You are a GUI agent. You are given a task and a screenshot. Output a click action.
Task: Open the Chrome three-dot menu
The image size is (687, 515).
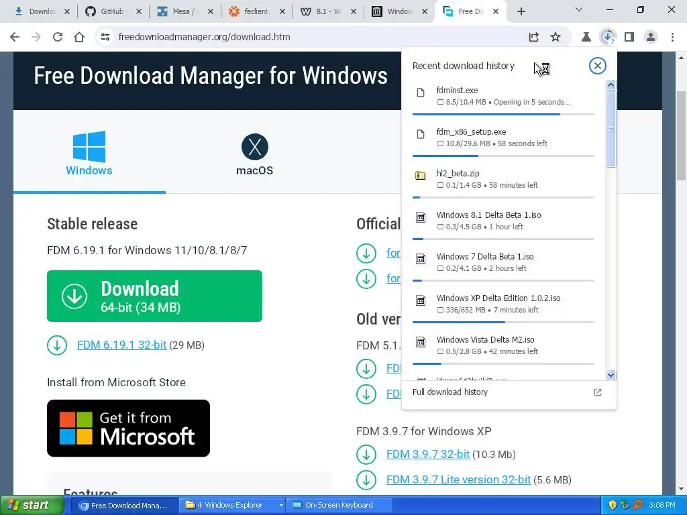point(672,38)
